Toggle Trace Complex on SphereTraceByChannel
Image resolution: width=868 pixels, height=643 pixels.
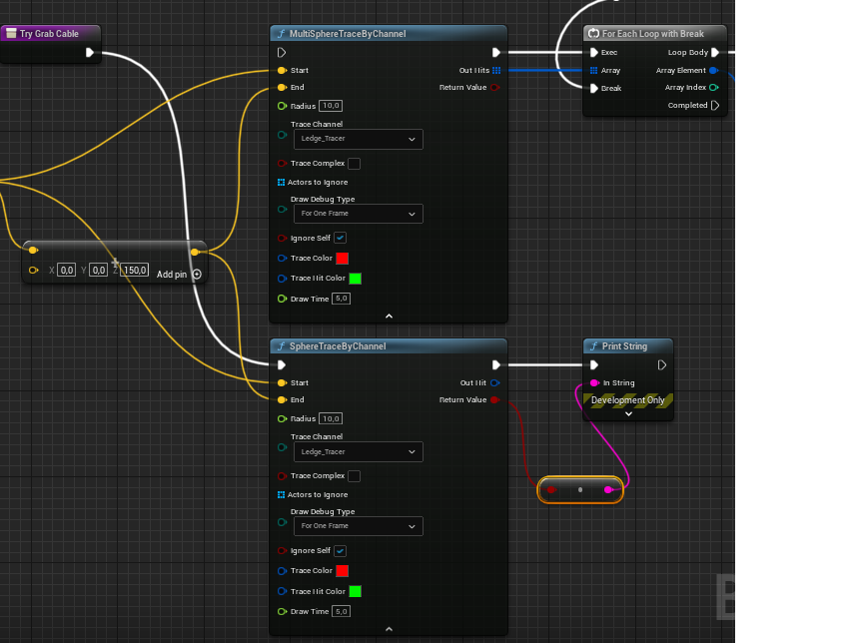coord(355,476)
